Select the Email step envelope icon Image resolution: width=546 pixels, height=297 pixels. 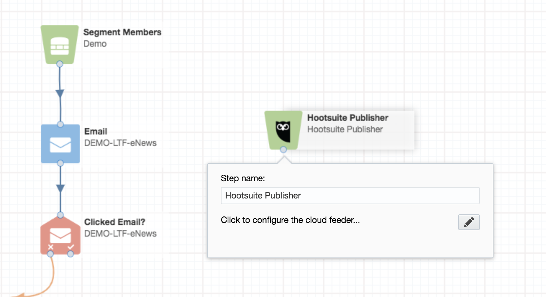(60, 144)
